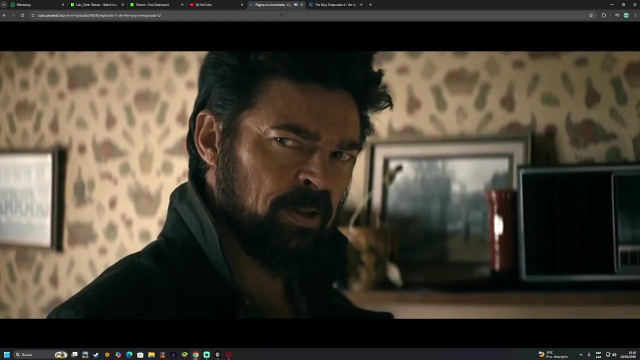Show hidden system tray icons

coord(580,354)
